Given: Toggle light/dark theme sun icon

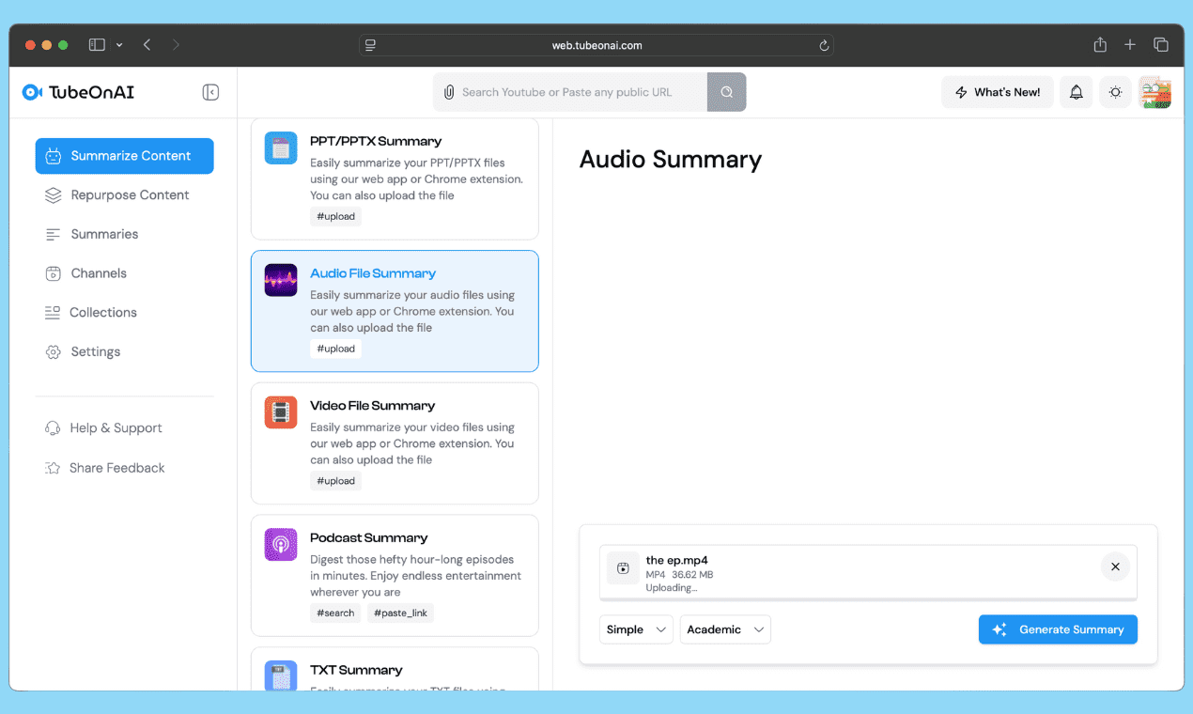Looking at the screenshot, I should click(1115, 92).
